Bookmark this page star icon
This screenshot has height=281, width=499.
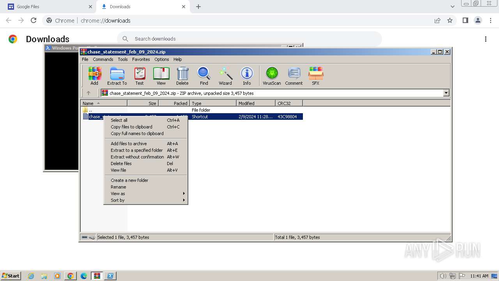pos(450,20)
